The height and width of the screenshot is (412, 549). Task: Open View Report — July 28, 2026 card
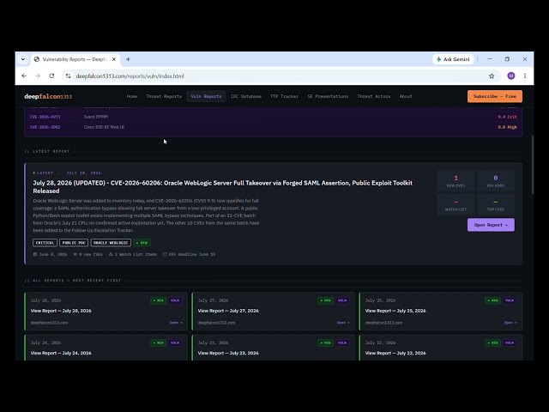click(x=106, y=312)
